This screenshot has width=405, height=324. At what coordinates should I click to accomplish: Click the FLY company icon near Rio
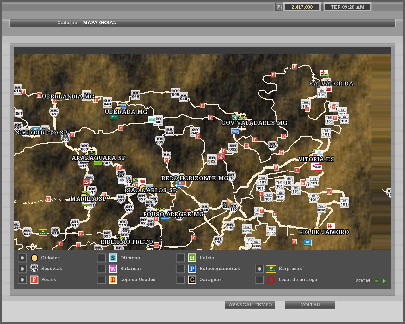[307, 243]
